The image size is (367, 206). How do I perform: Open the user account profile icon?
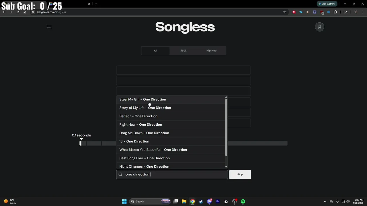319,27
